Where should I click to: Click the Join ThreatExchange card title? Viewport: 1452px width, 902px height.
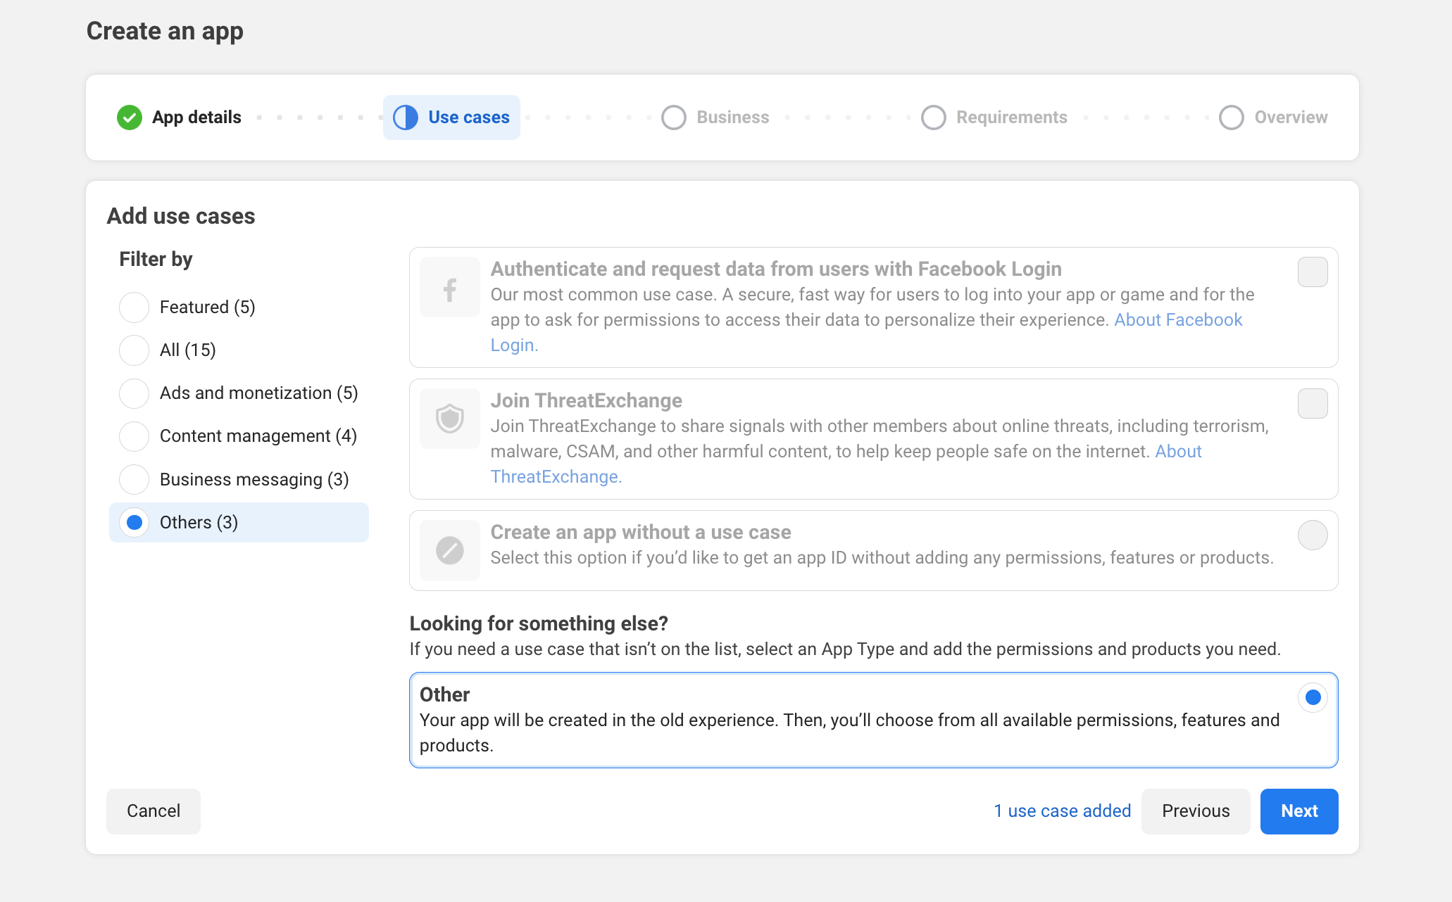[x=587, y=401]
